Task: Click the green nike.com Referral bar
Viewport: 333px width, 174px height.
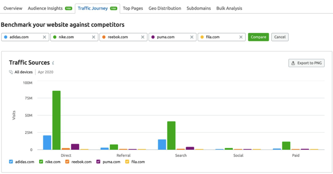Action: [114, 147]
